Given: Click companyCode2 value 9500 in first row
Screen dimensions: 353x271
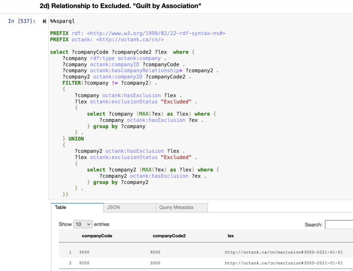Looking at the screenshot, I should (x=155, y=252).
